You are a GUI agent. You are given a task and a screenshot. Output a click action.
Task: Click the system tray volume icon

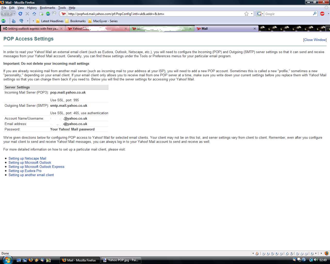click(x=316, y=260)
